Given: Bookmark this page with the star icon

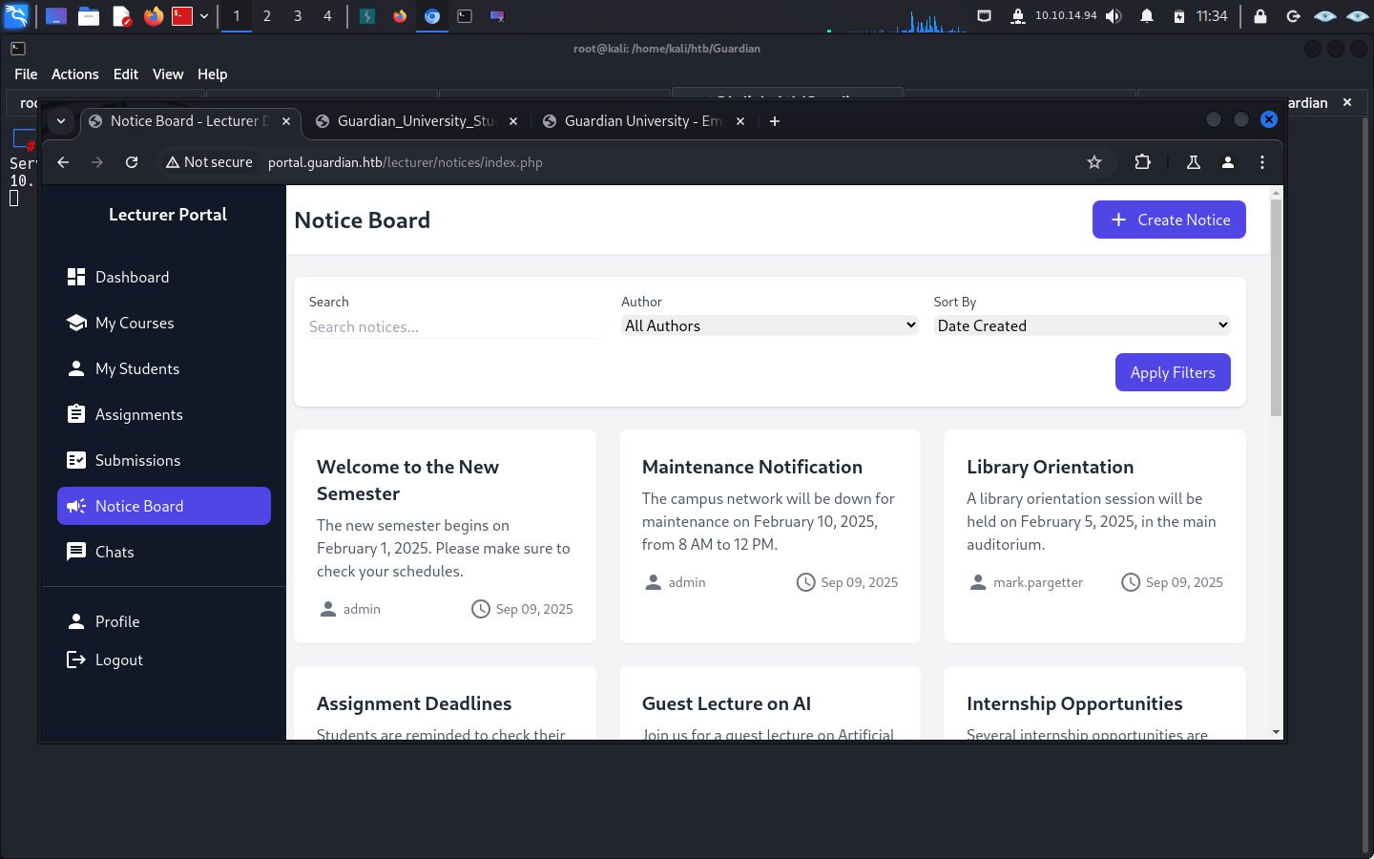Looking at the screenshot, I should pyautogui.click(x=1094, y=162).
